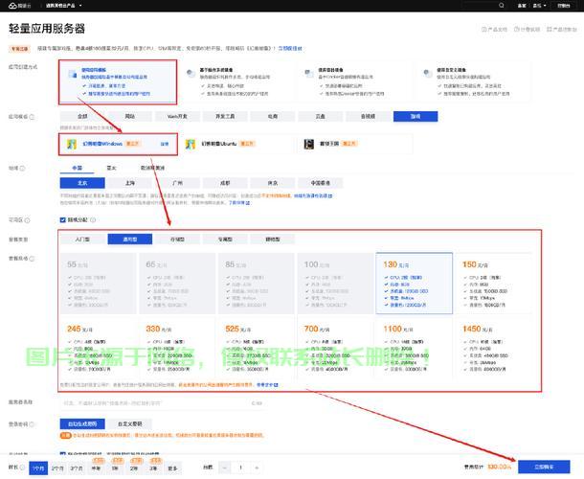
Task: Select the Nanjing region button
Action: pyautogui.click(x=273, y=183)
